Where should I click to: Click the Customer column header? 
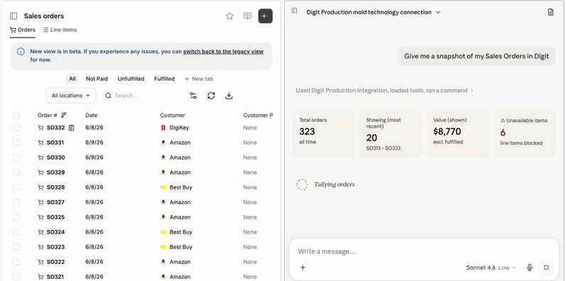click(173, 116)
